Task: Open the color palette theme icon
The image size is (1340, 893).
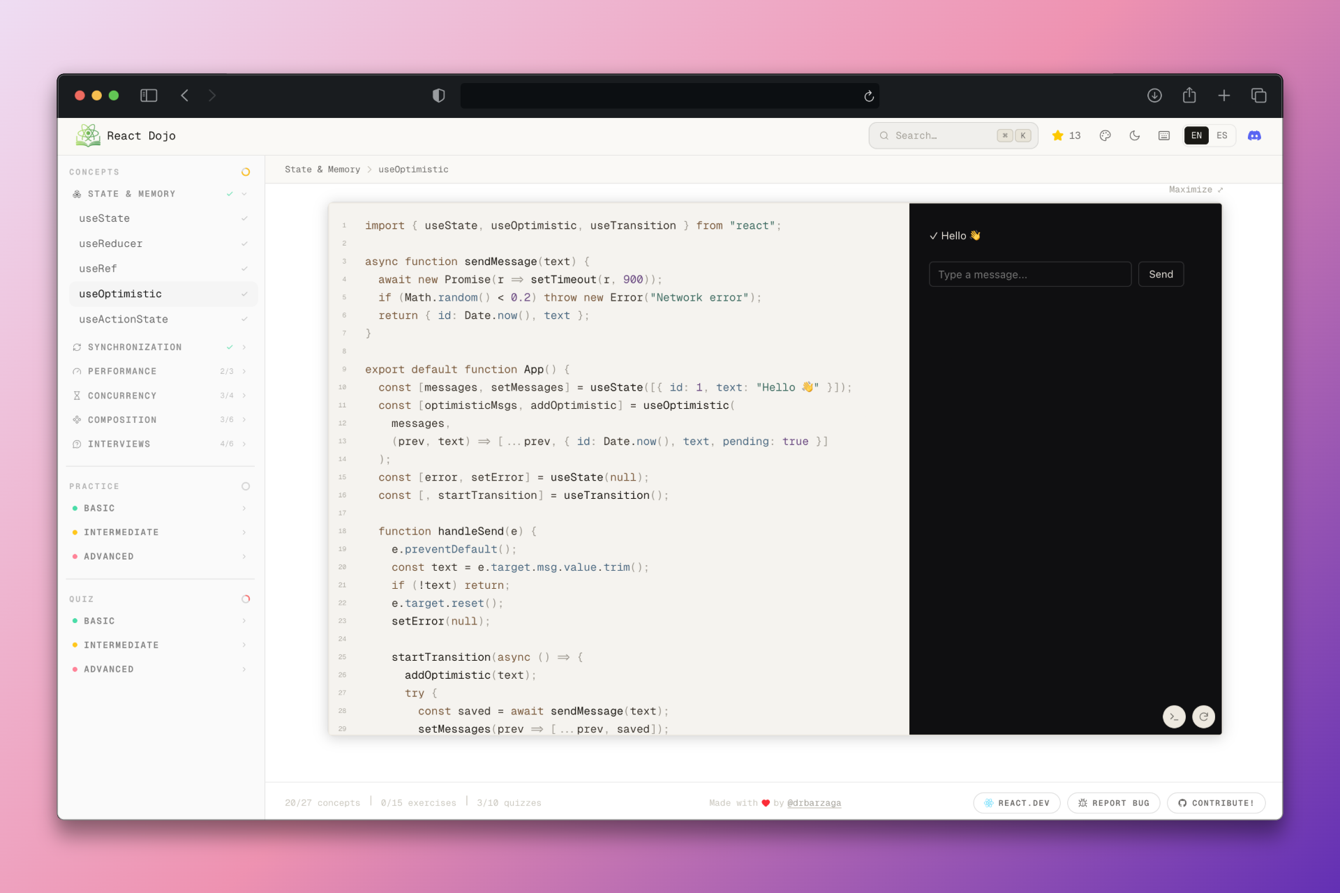Action: pyautogui.click(x=1105, y=135)
